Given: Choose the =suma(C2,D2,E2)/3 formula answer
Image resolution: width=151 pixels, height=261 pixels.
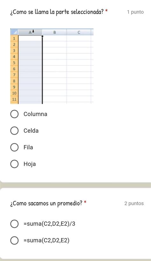Looking at the screenshot, I should [x=14, y=224].
